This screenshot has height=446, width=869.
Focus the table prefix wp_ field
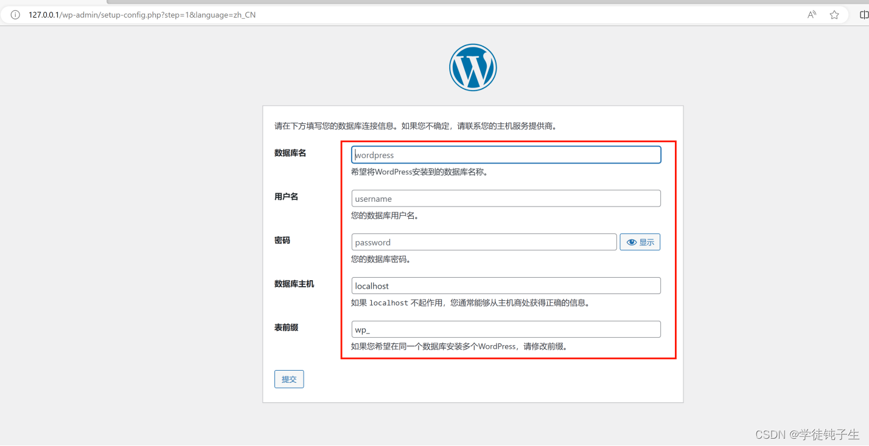506,329
